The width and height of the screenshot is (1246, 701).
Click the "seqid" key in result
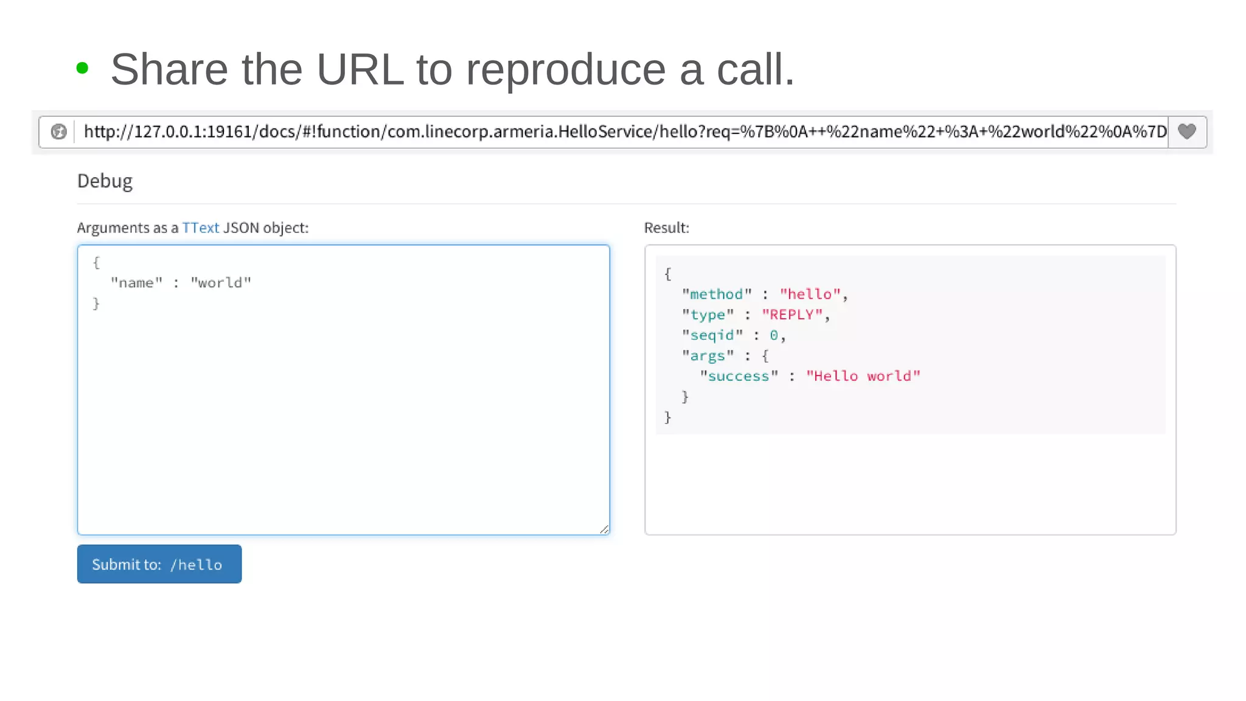pyautogui.click(x=712, y=335)
